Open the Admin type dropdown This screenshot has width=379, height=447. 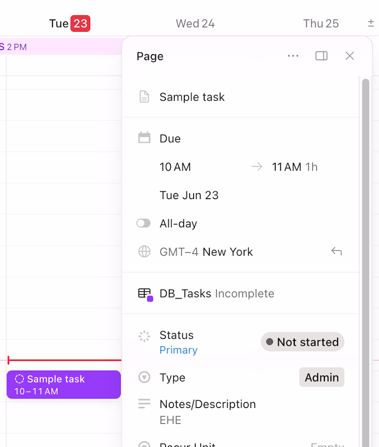pyautogui.click(x=322, y=377)
